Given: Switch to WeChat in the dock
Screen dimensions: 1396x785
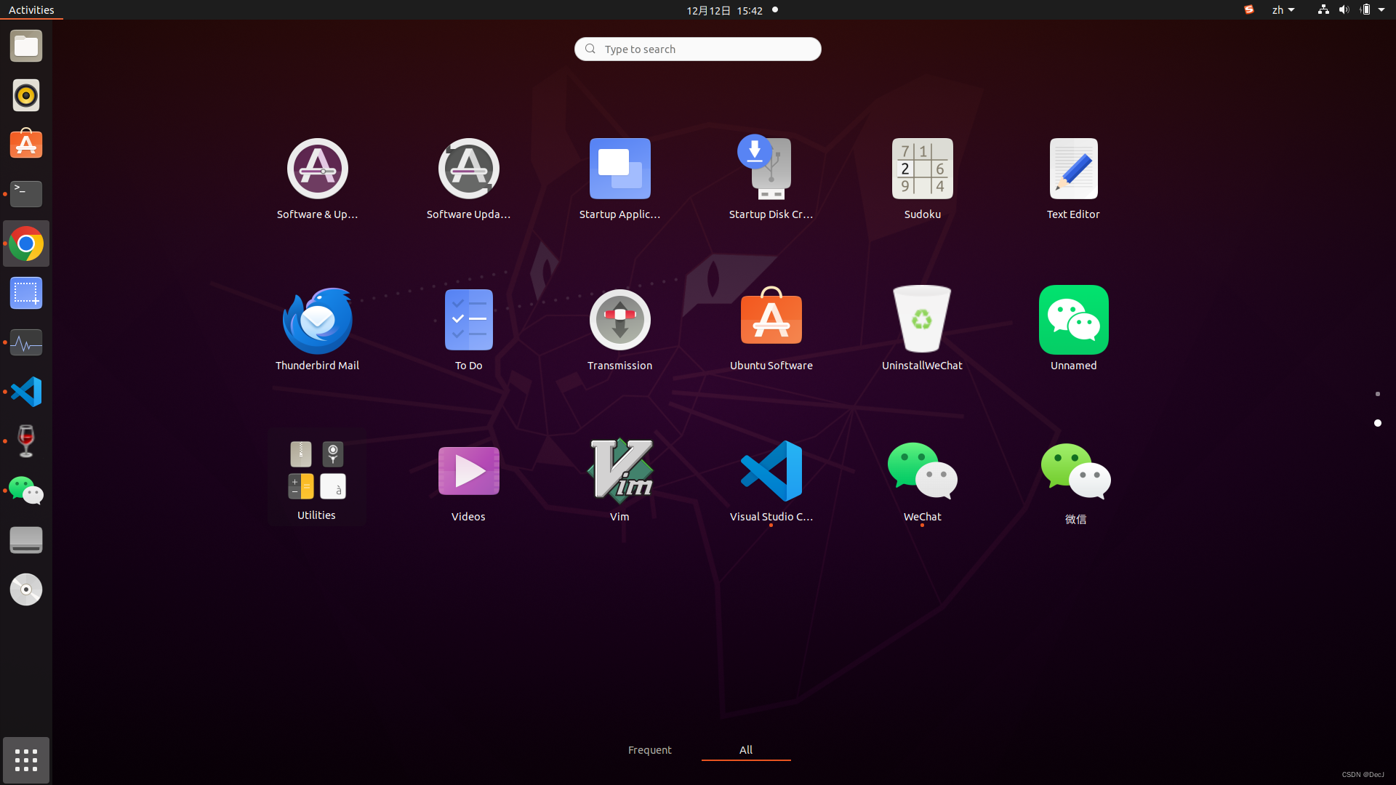Looking at the screenshot, I should coord(26,491).
